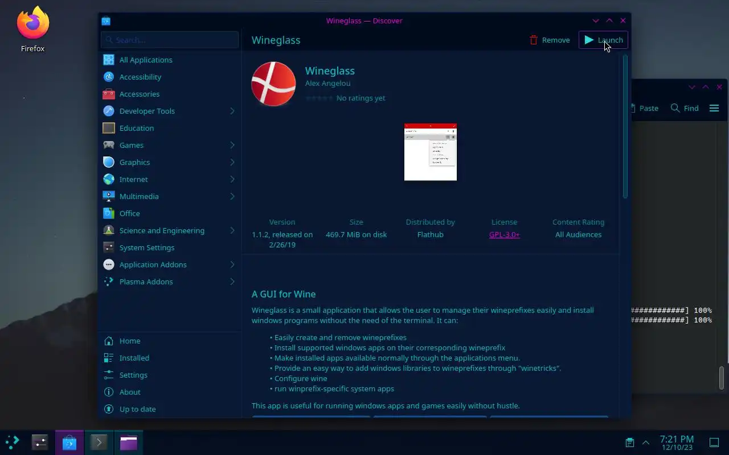Image resolution: width=729 pixels, height=455 pixels.
Task: Open the Education category
Action: pyautogui.click(x=170, y=128)
